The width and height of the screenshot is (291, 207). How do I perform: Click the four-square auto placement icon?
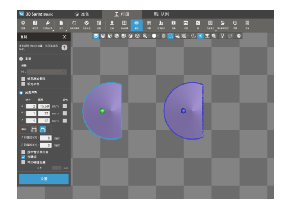click(124, 23)
